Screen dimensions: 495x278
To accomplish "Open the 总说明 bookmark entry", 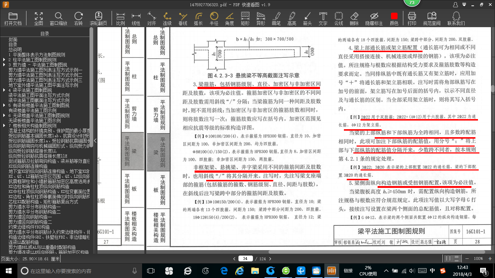I will point(15,50).
